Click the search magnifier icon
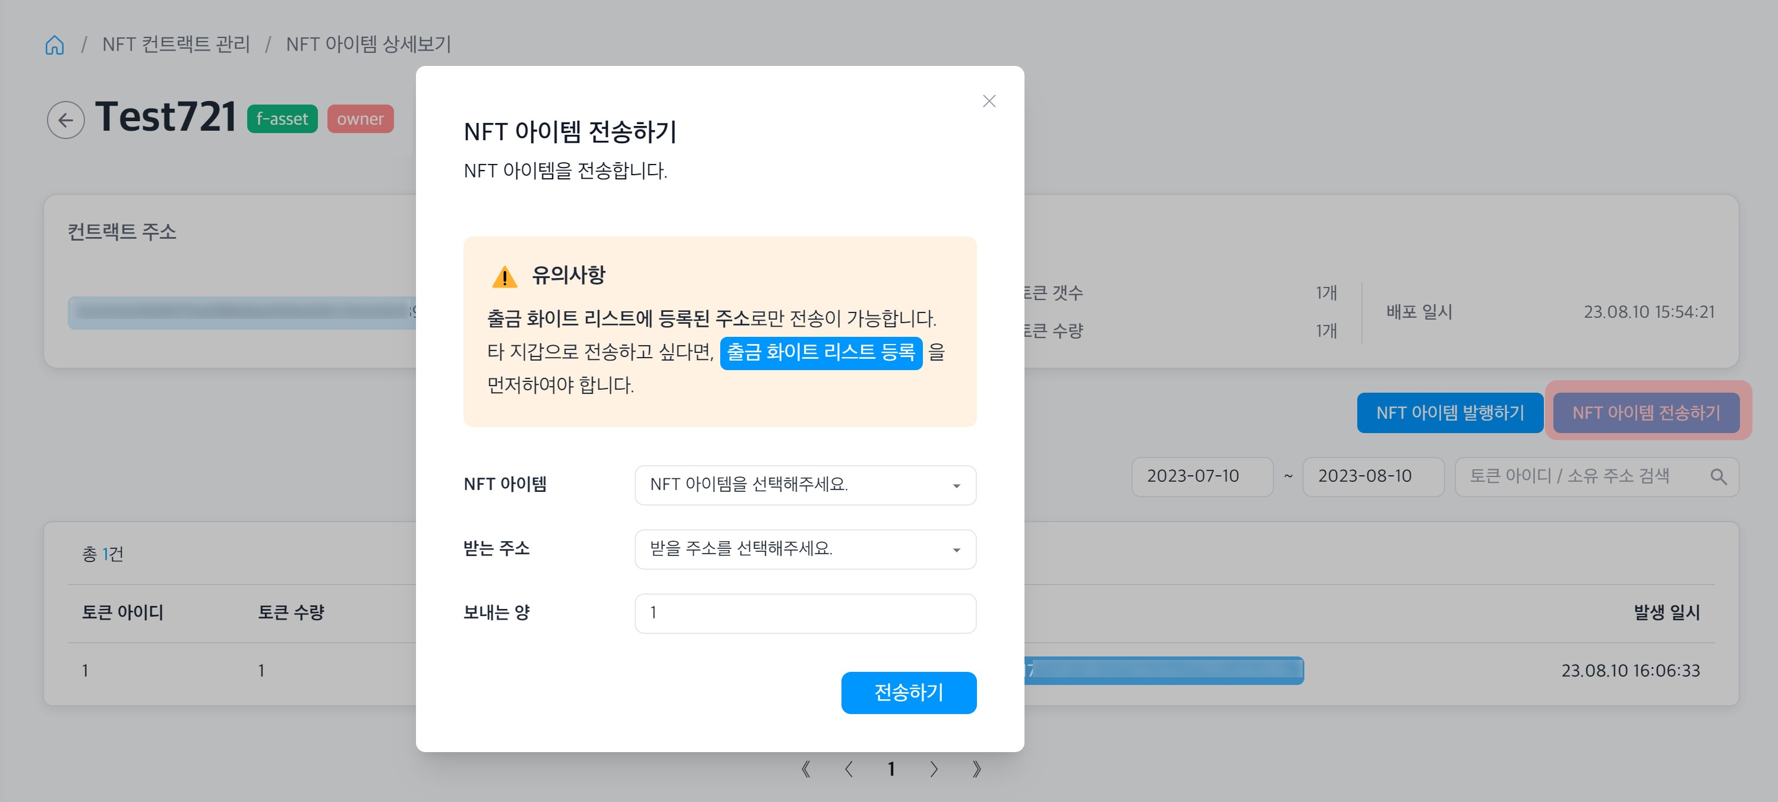 [1718, 476]
